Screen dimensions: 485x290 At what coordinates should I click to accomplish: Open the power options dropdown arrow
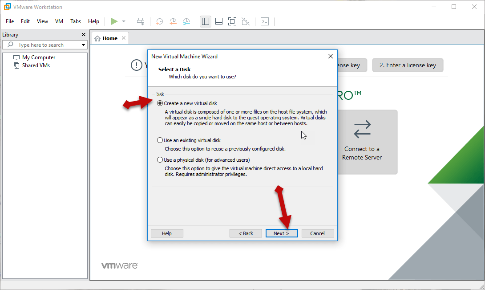point(124,21)
